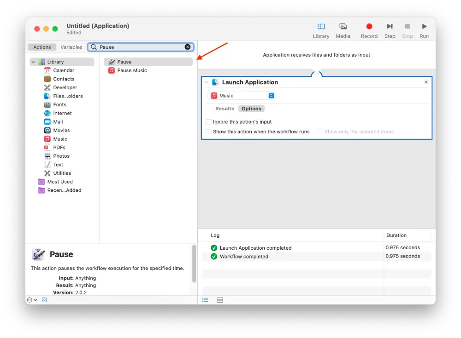Open the action menu at bottom left
Viewport: 461px width, 338px height.
pos(32,300)
